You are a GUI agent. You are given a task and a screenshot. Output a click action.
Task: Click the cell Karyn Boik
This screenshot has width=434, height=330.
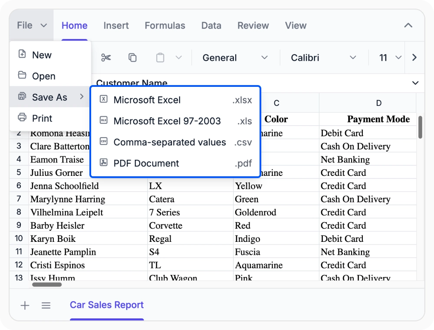pos(88,239)
